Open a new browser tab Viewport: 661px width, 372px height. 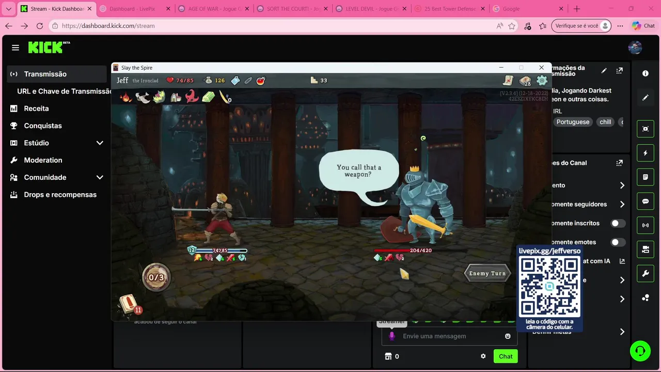[x=577, y=9]
